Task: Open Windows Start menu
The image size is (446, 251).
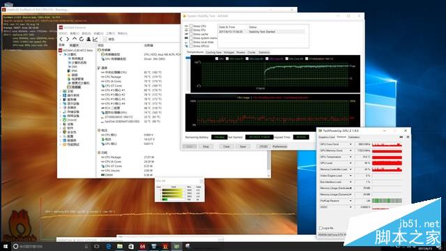Action: [6, 246]
